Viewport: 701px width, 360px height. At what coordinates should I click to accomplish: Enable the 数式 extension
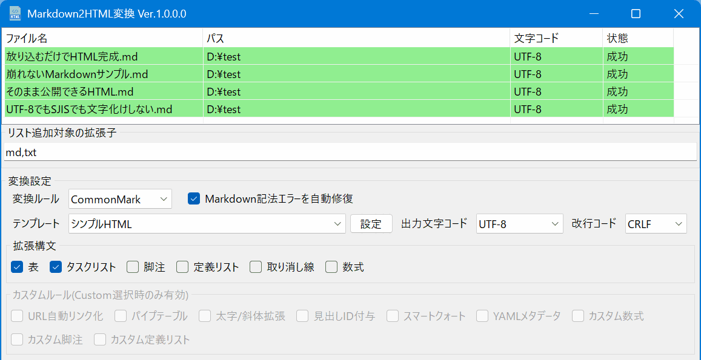331,266
